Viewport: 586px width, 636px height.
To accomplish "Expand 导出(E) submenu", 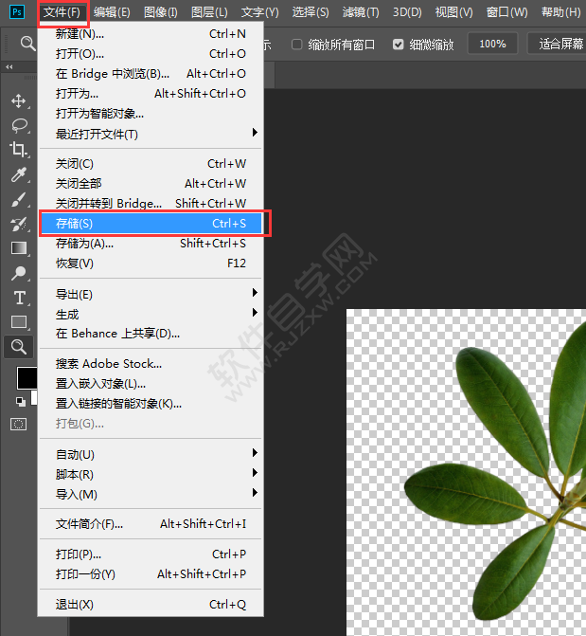I will pos(151,294).
